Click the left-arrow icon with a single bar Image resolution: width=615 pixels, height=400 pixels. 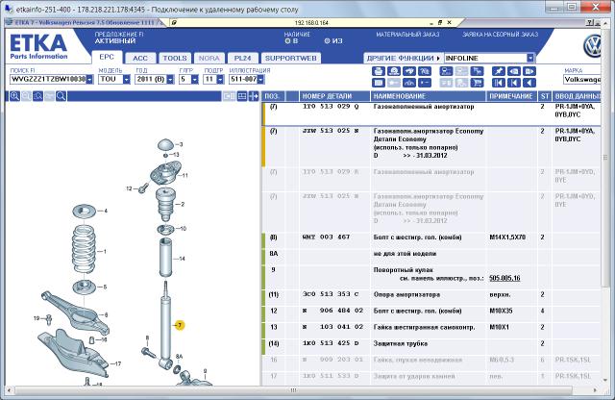tap(514, 83)
